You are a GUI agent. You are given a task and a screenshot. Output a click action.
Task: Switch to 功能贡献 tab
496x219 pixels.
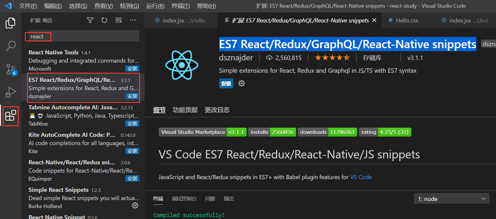(185, 110)
